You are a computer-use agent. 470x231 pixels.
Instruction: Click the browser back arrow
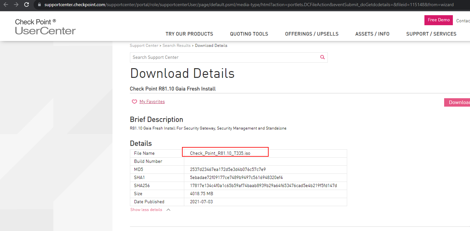tap(6, 5)
